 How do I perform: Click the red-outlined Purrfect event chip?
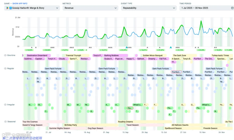[x=176, y=72]
